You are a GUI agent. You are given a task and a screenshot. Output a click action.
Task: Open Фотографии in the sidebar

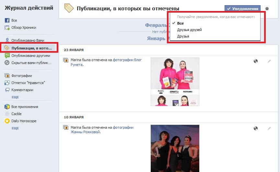(x=21, y=76)
